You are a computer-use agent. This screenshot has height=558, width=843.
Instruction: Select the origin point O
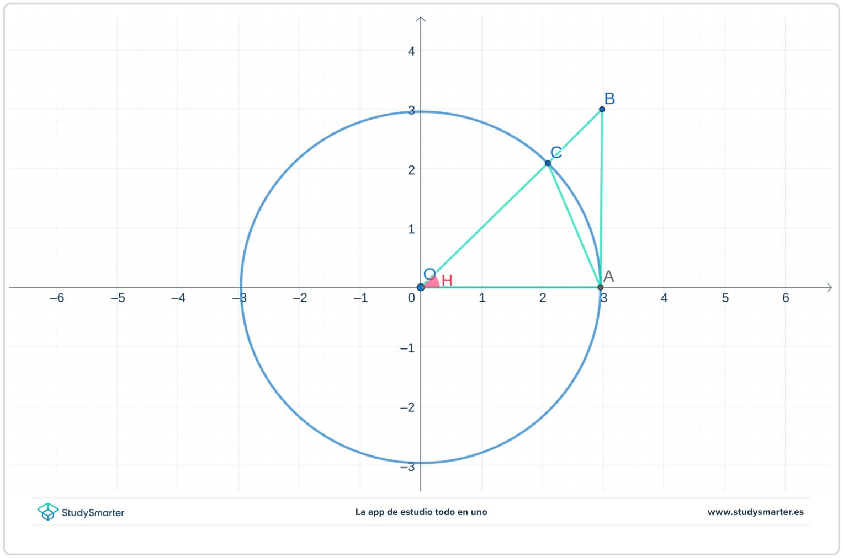(421, 287)
